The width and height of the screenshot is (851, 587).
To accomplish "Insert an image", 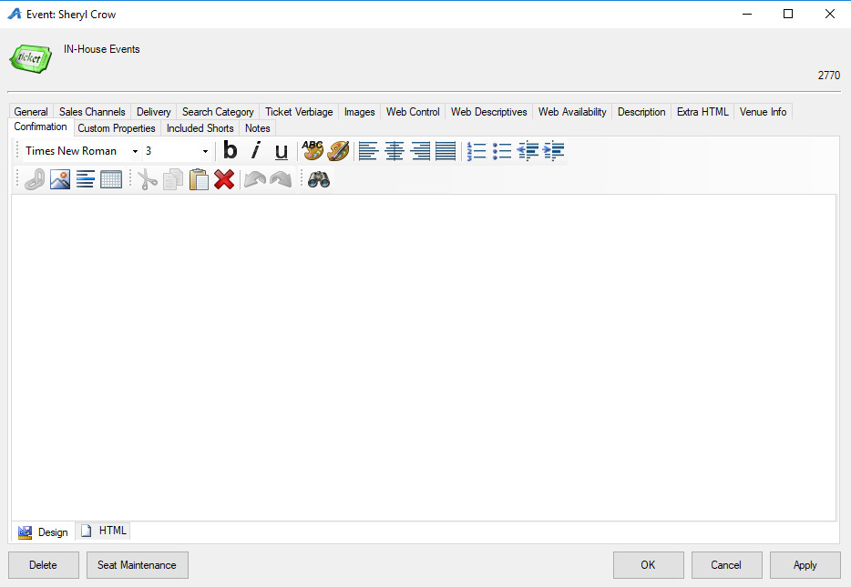I will point(60,179).
